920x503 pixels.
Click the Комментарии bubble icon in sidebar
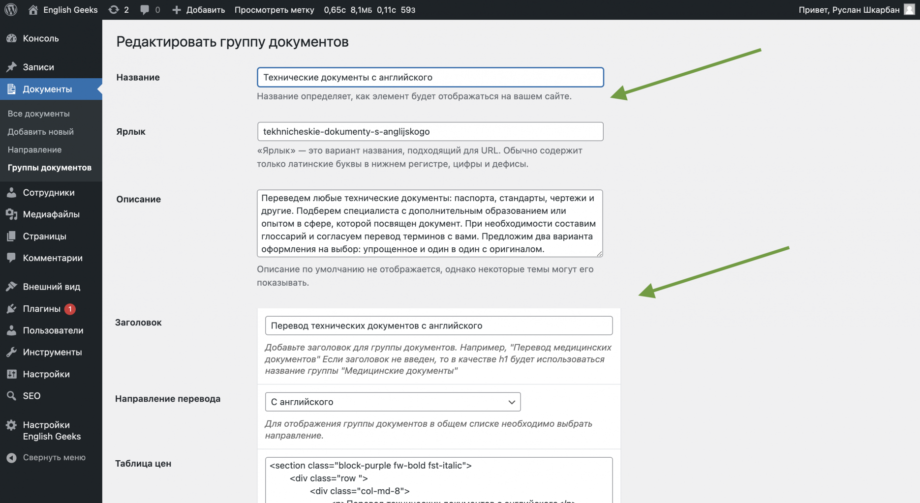[x=11, y=258]
